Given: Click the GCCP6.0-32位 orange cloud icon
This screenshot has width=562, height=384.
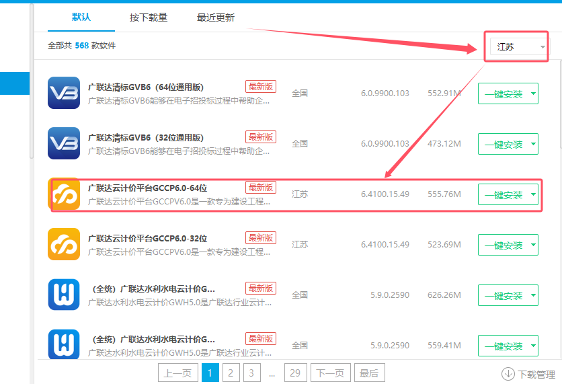Looking at the screenshot, I should [x=64, y=244].
